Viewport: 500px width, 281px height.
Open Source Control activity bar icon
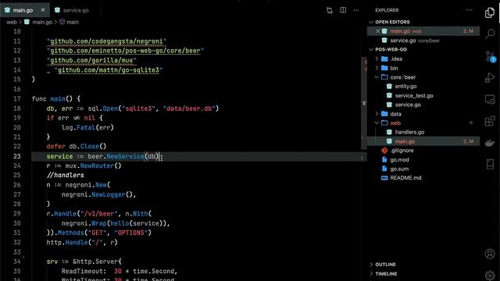490,56
